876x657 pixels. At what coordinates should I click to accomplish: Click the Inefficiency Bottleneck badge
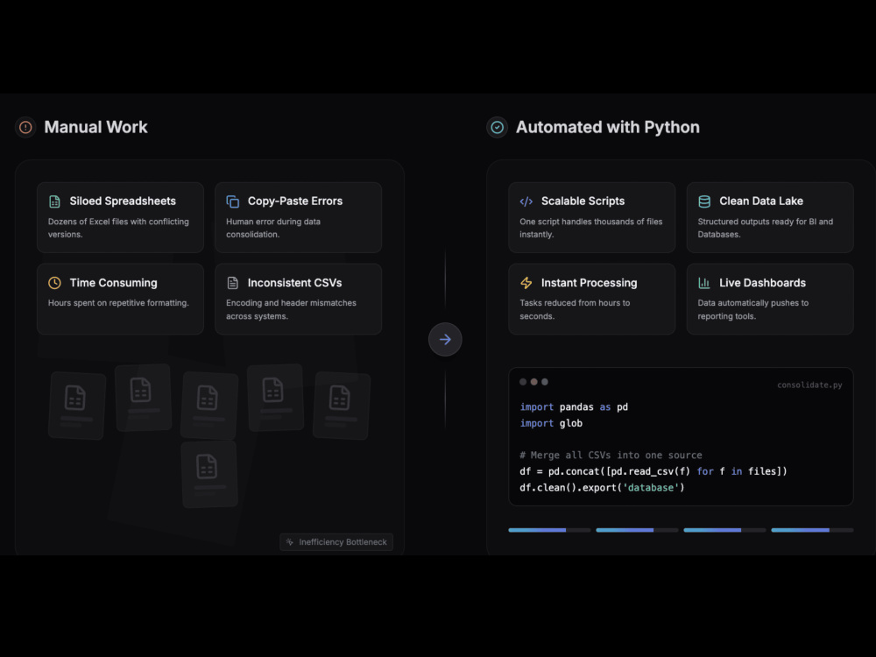[336, 542]
